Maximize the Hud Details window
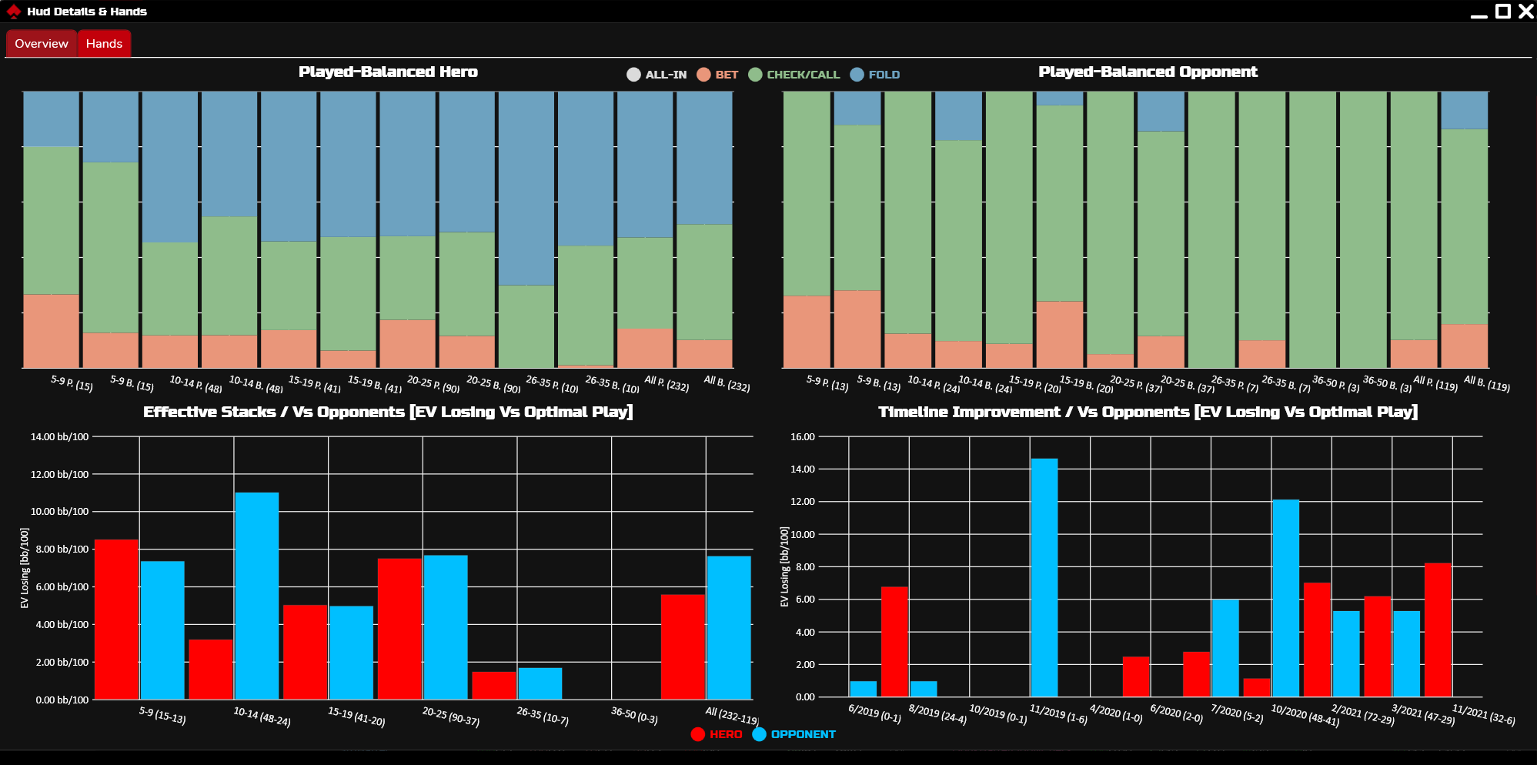 point(1502,11)
